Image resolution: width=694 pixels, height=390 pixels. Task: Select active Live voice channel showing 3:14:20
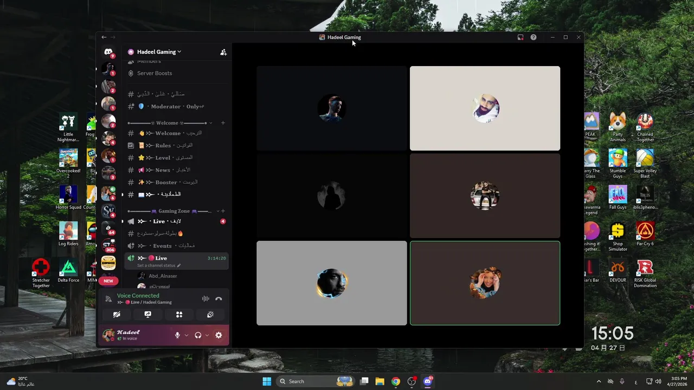pyautogui.click(x=176, y=261)
